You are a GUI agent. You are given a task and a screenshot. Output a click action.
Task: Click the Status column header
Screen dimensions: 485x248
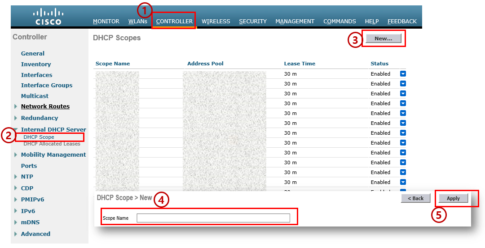point(379,64)
